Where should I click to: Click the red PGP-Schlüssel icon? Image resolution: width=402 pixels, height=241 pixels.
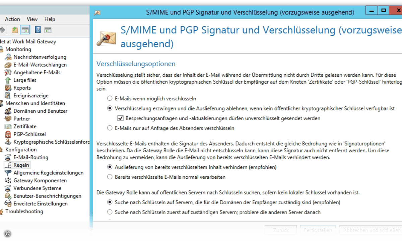point(8,134)
